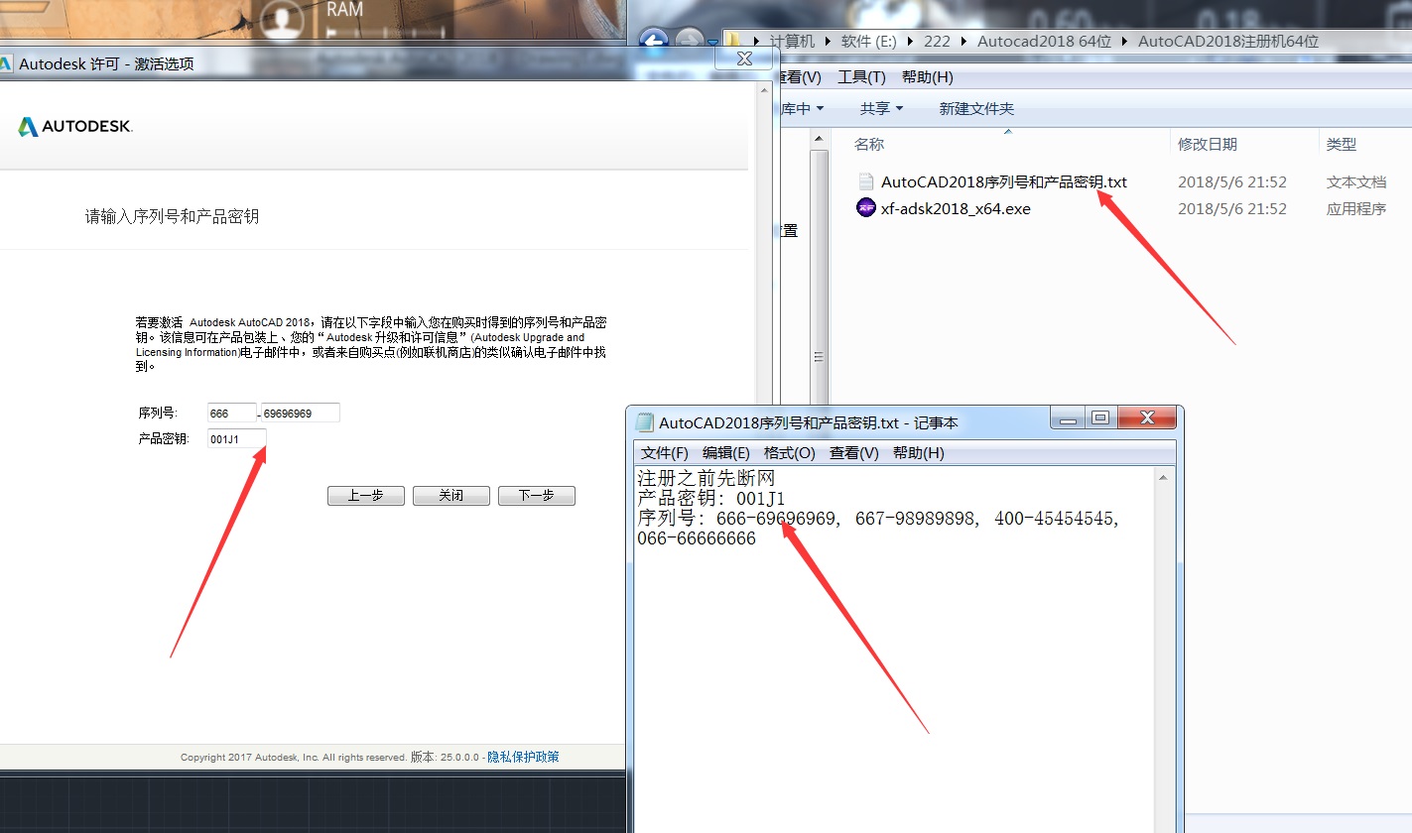Sort files by the 名称 column header
This screenshot has height=833, width=1412.
[869, 145]
